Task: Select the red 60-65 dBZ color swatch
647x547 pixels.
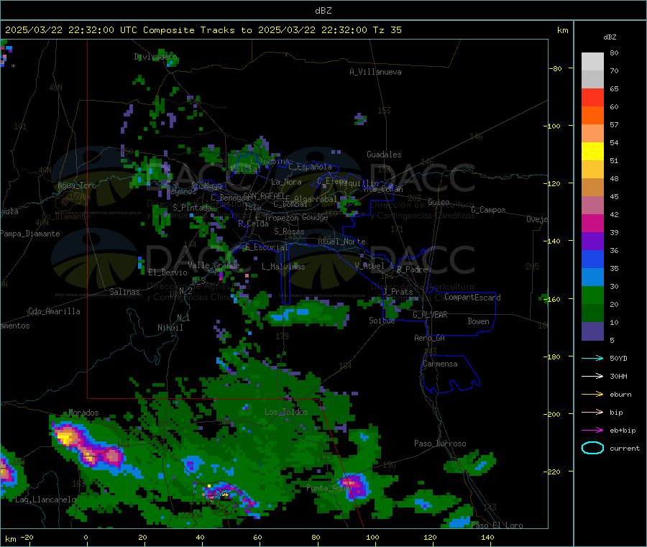Action: pos(592,97)
